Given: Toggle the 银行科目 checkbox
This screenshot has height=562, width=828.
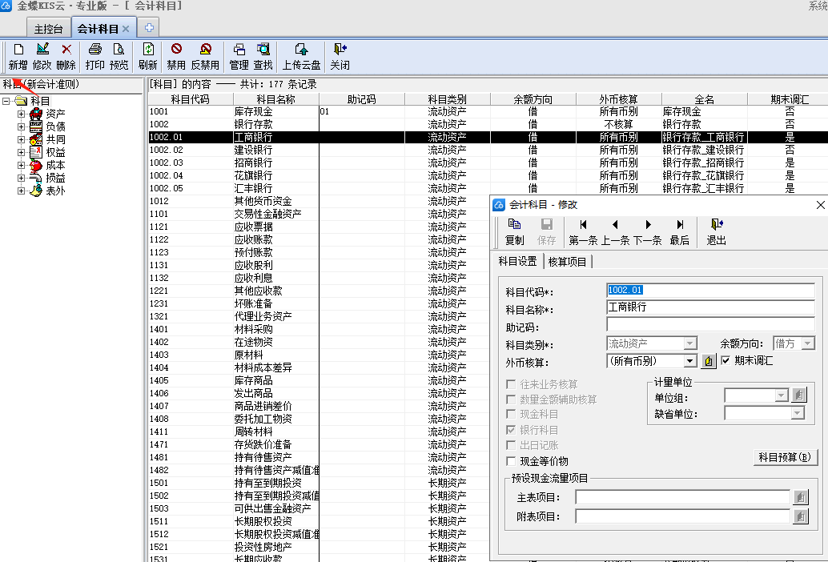Looking at the screenshot, I should (511, 430).
